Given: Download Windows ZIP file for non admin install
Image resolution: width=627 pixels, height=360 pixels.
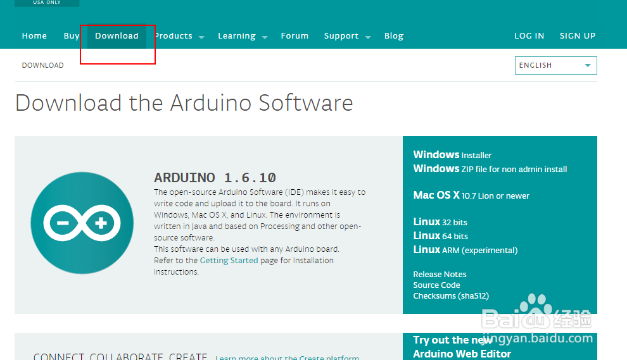Looking at the screenshot, I should click(490, 169).
